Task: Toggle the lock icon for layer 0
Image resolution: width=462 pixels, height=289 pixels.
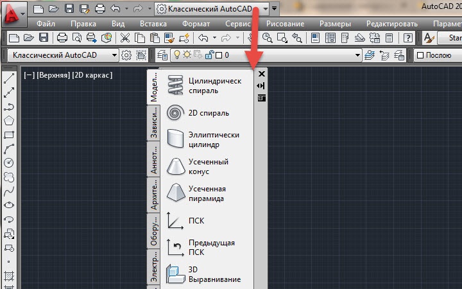Action: (209, 55)
